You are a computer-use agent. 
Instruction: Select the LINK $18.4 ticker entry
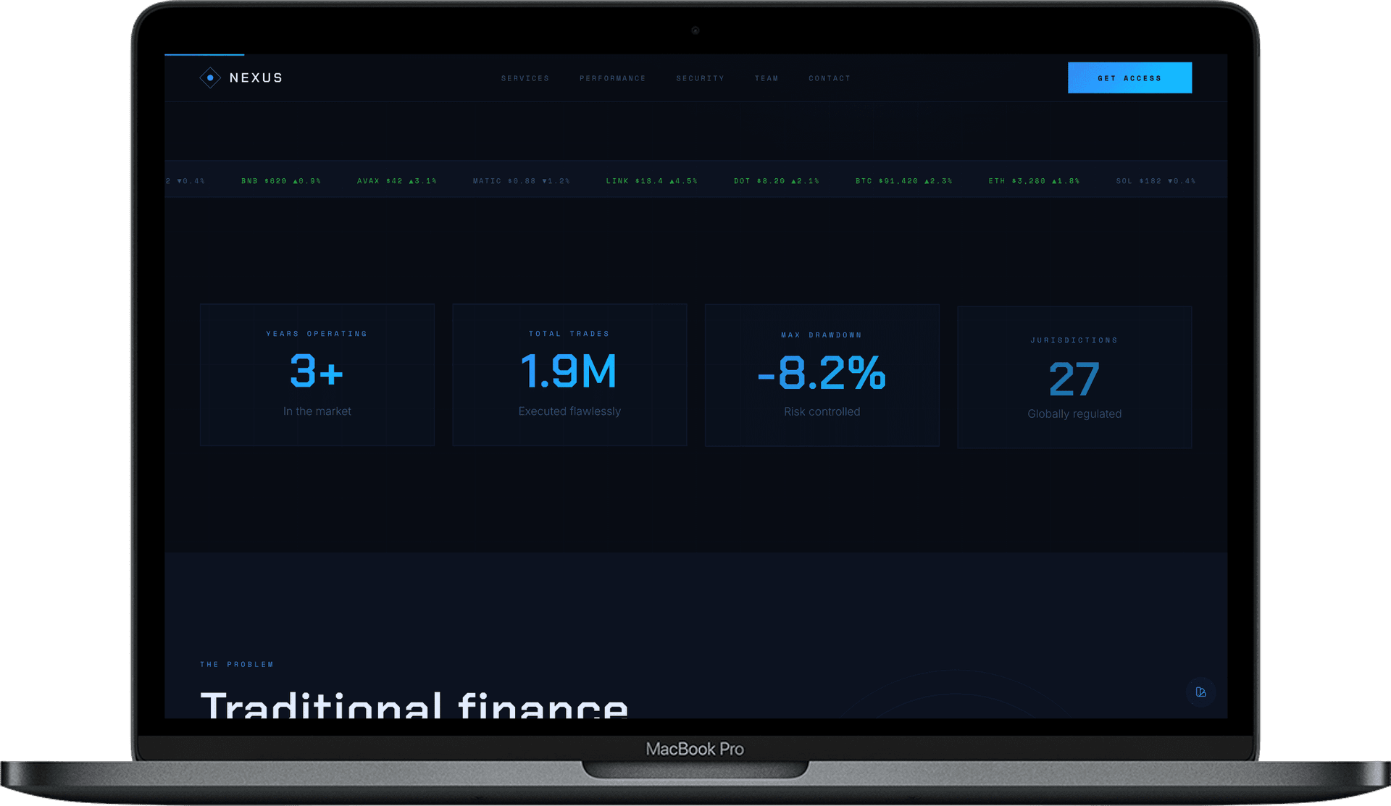pyautogui.click(x=652, y=181)
